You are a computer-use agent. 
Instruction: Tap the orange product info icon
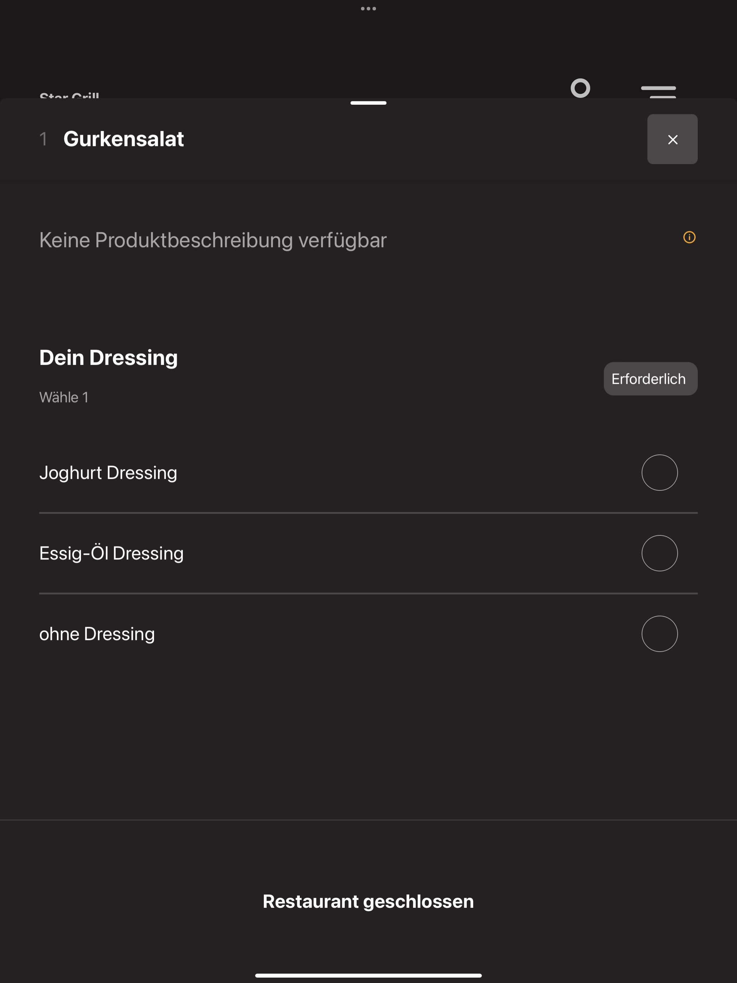[x=689, y=237]
